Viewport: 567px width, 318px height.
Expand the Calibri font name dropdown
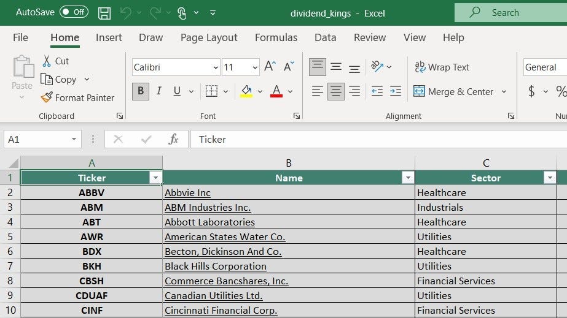(x=216, y=67)
